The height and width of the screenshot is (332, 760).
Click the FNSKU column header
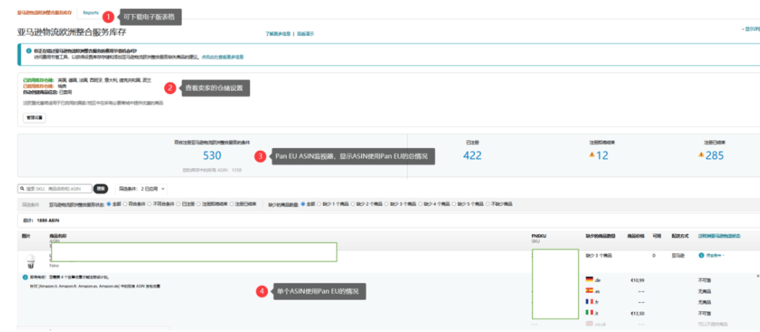(x=539, y=236)
